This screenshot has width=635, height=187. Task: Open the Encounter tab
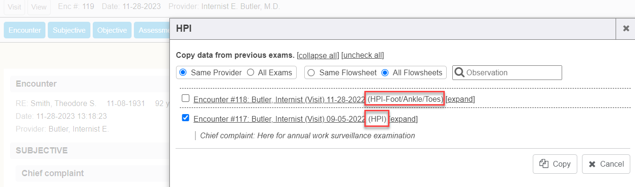[25, 30]
